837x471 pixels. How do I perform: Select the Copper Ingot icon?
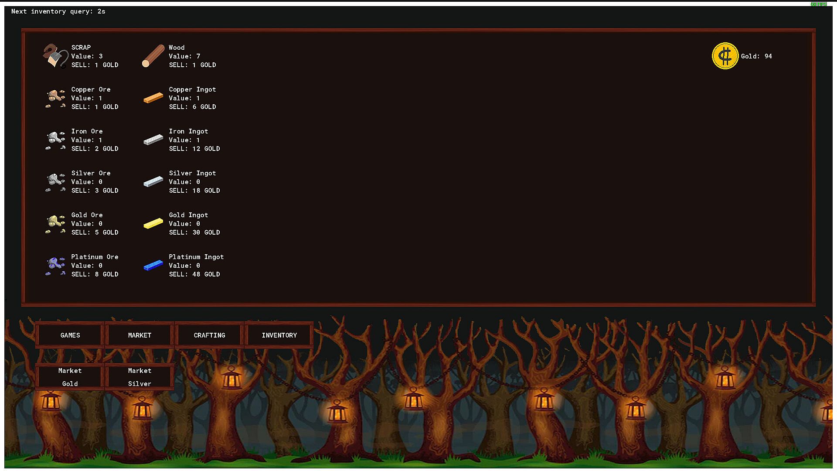tap(153, 98)
